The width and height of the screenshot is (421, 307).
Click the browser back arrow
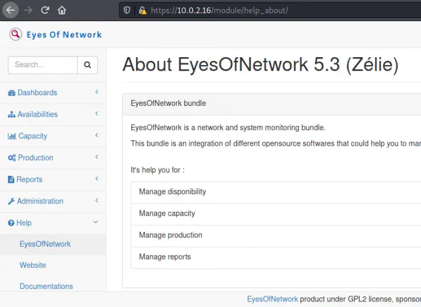point(11,10)
